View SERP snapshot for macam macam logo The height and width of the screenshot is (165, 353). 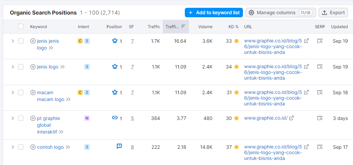pos(320,92)
